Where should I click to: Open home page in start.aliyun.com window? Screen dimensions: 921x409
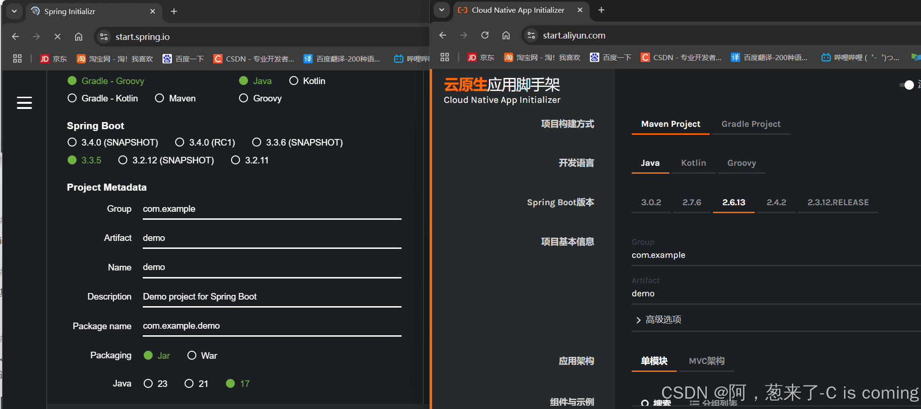pyautogui.click(x=506, y=35)
